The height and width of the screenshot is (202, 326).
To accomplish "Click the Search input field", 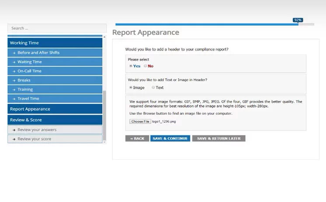I will pyautogui.click(x=57, y=28).
